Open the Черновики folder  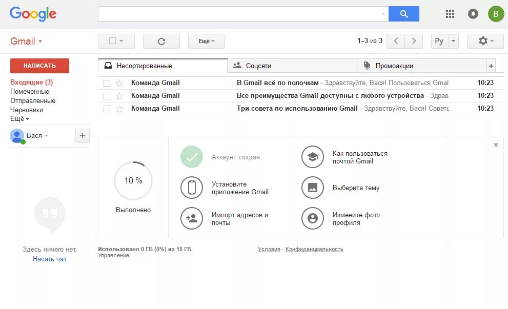pos(27,110)
